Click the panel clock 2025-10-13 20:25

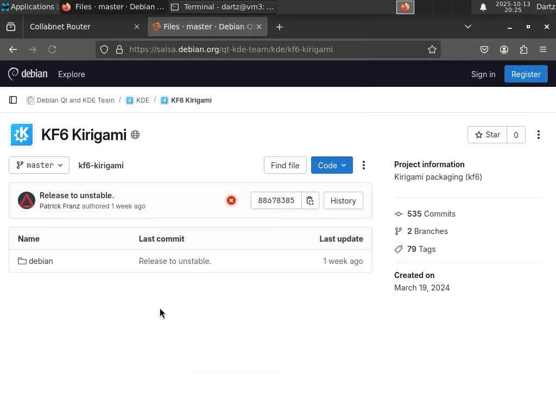(513, 7)
